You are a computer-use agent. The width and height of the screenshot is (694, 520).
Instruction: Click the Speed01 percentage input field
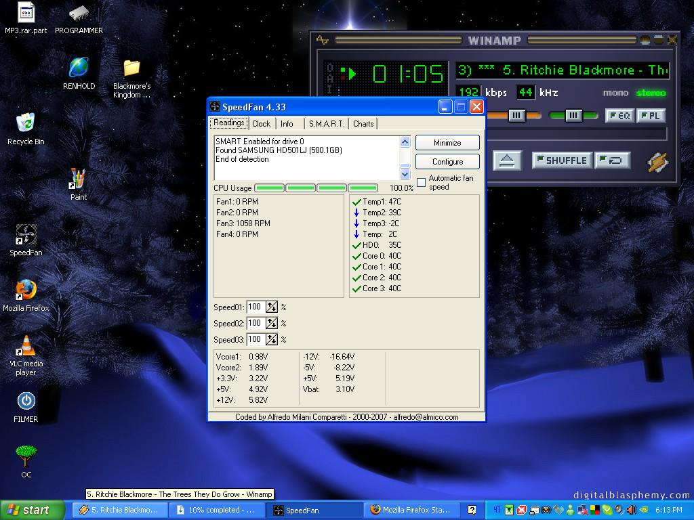click(x=256, y=307)
